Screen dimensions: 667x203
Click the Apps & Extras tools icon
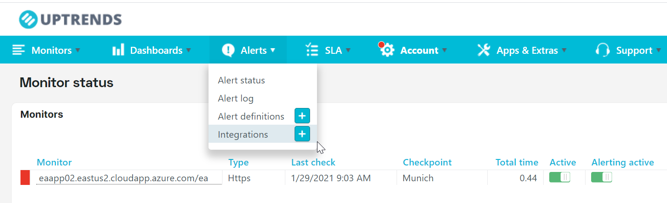(484, 50)
